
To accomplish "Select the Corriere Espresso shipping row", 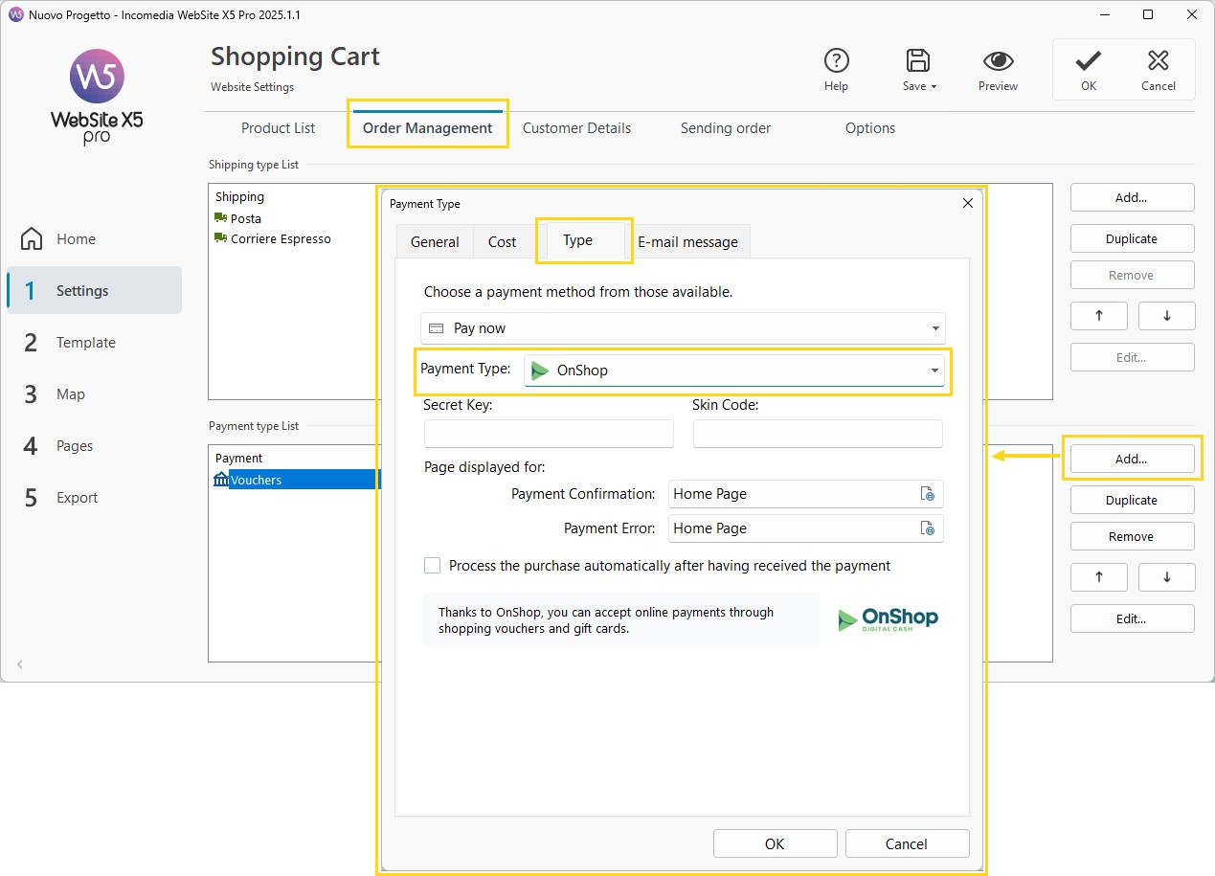I will [x=295, y=238].
